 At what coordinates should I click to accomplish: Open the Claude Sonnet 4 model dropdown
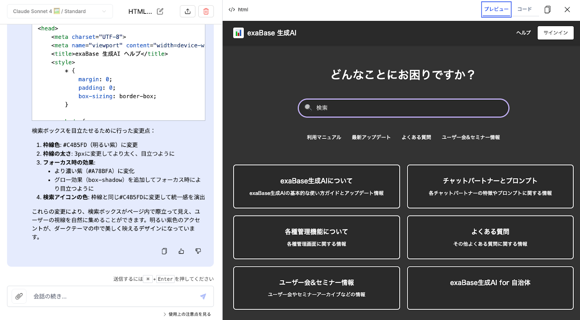click(60, 11)
